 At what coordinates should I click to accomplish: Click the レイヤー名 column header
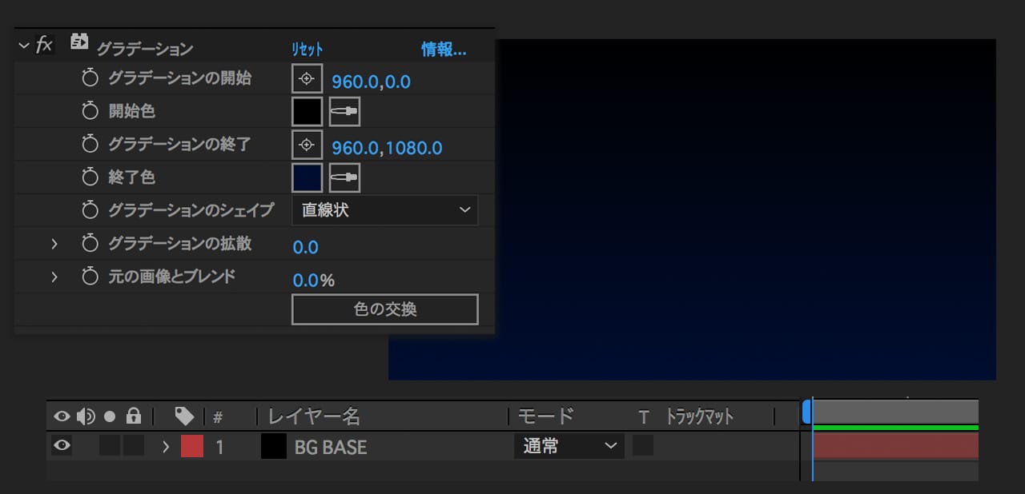pos(314,416)
